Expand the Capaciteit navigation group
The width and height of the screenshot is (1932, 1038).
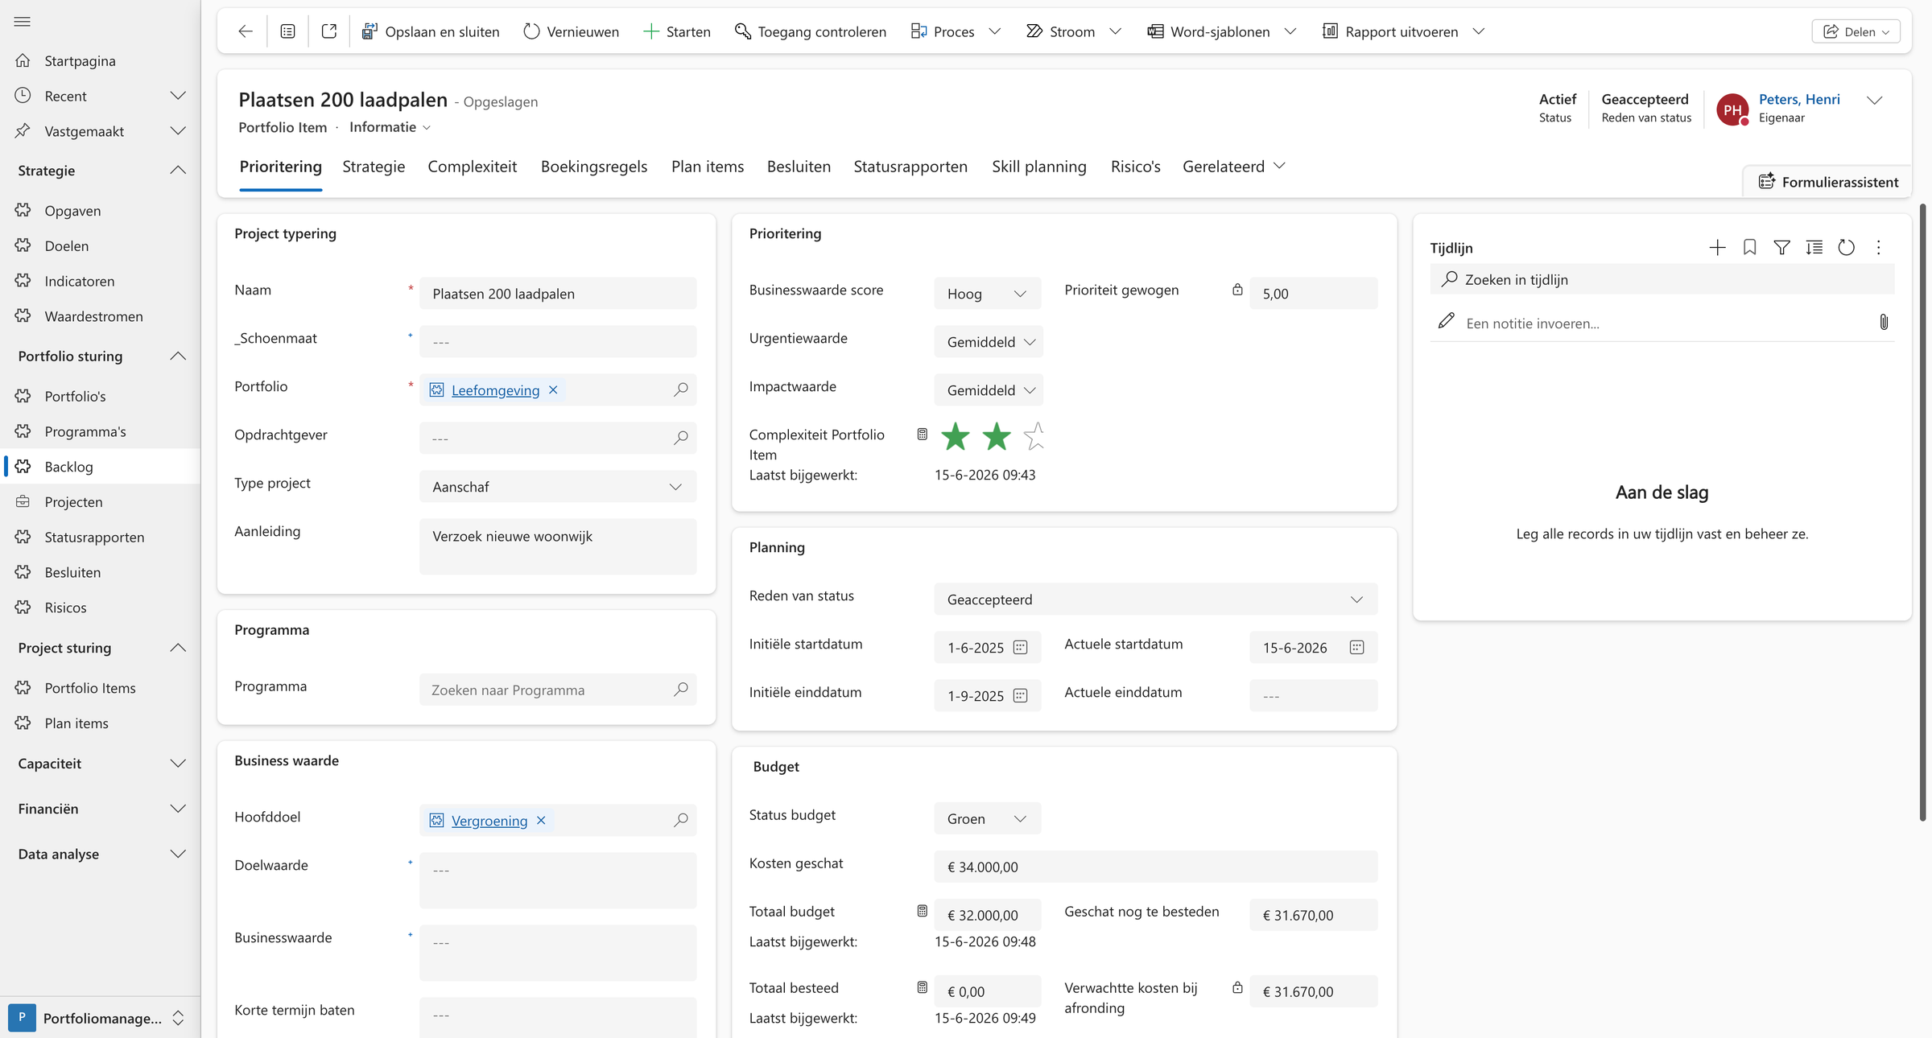click(x=178, y=763)
